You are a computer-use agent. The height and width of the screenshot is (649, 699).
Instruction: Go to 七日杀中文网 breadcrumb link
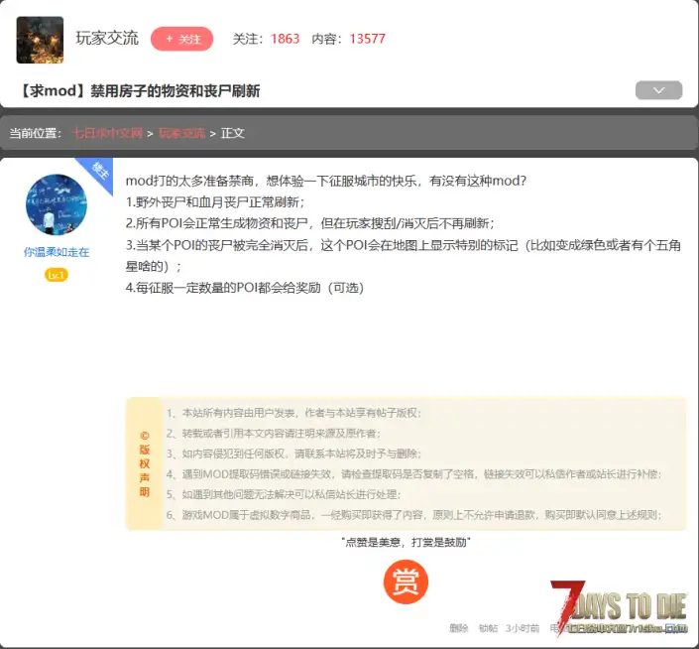tap(107, 133)
